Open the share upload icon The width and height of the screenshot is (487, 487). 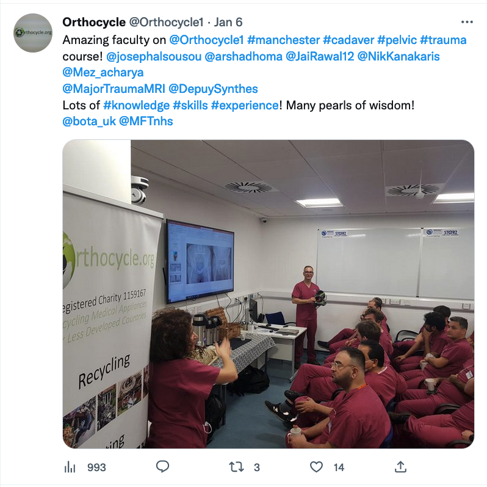point(400,466)
